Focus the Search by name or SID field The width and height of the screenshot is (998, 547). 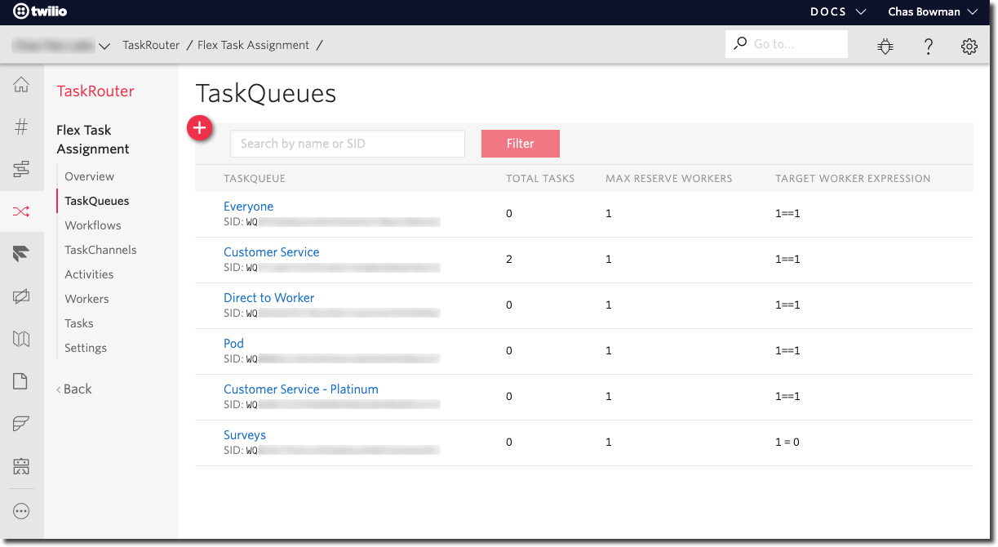348,144
